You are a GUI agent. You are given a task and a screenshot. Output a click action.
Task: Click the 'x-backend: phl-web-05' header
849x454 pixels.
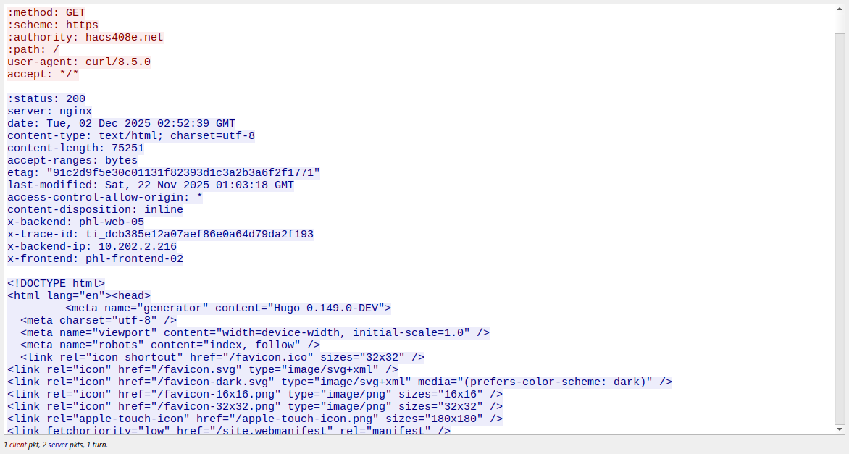pos(76,222)
